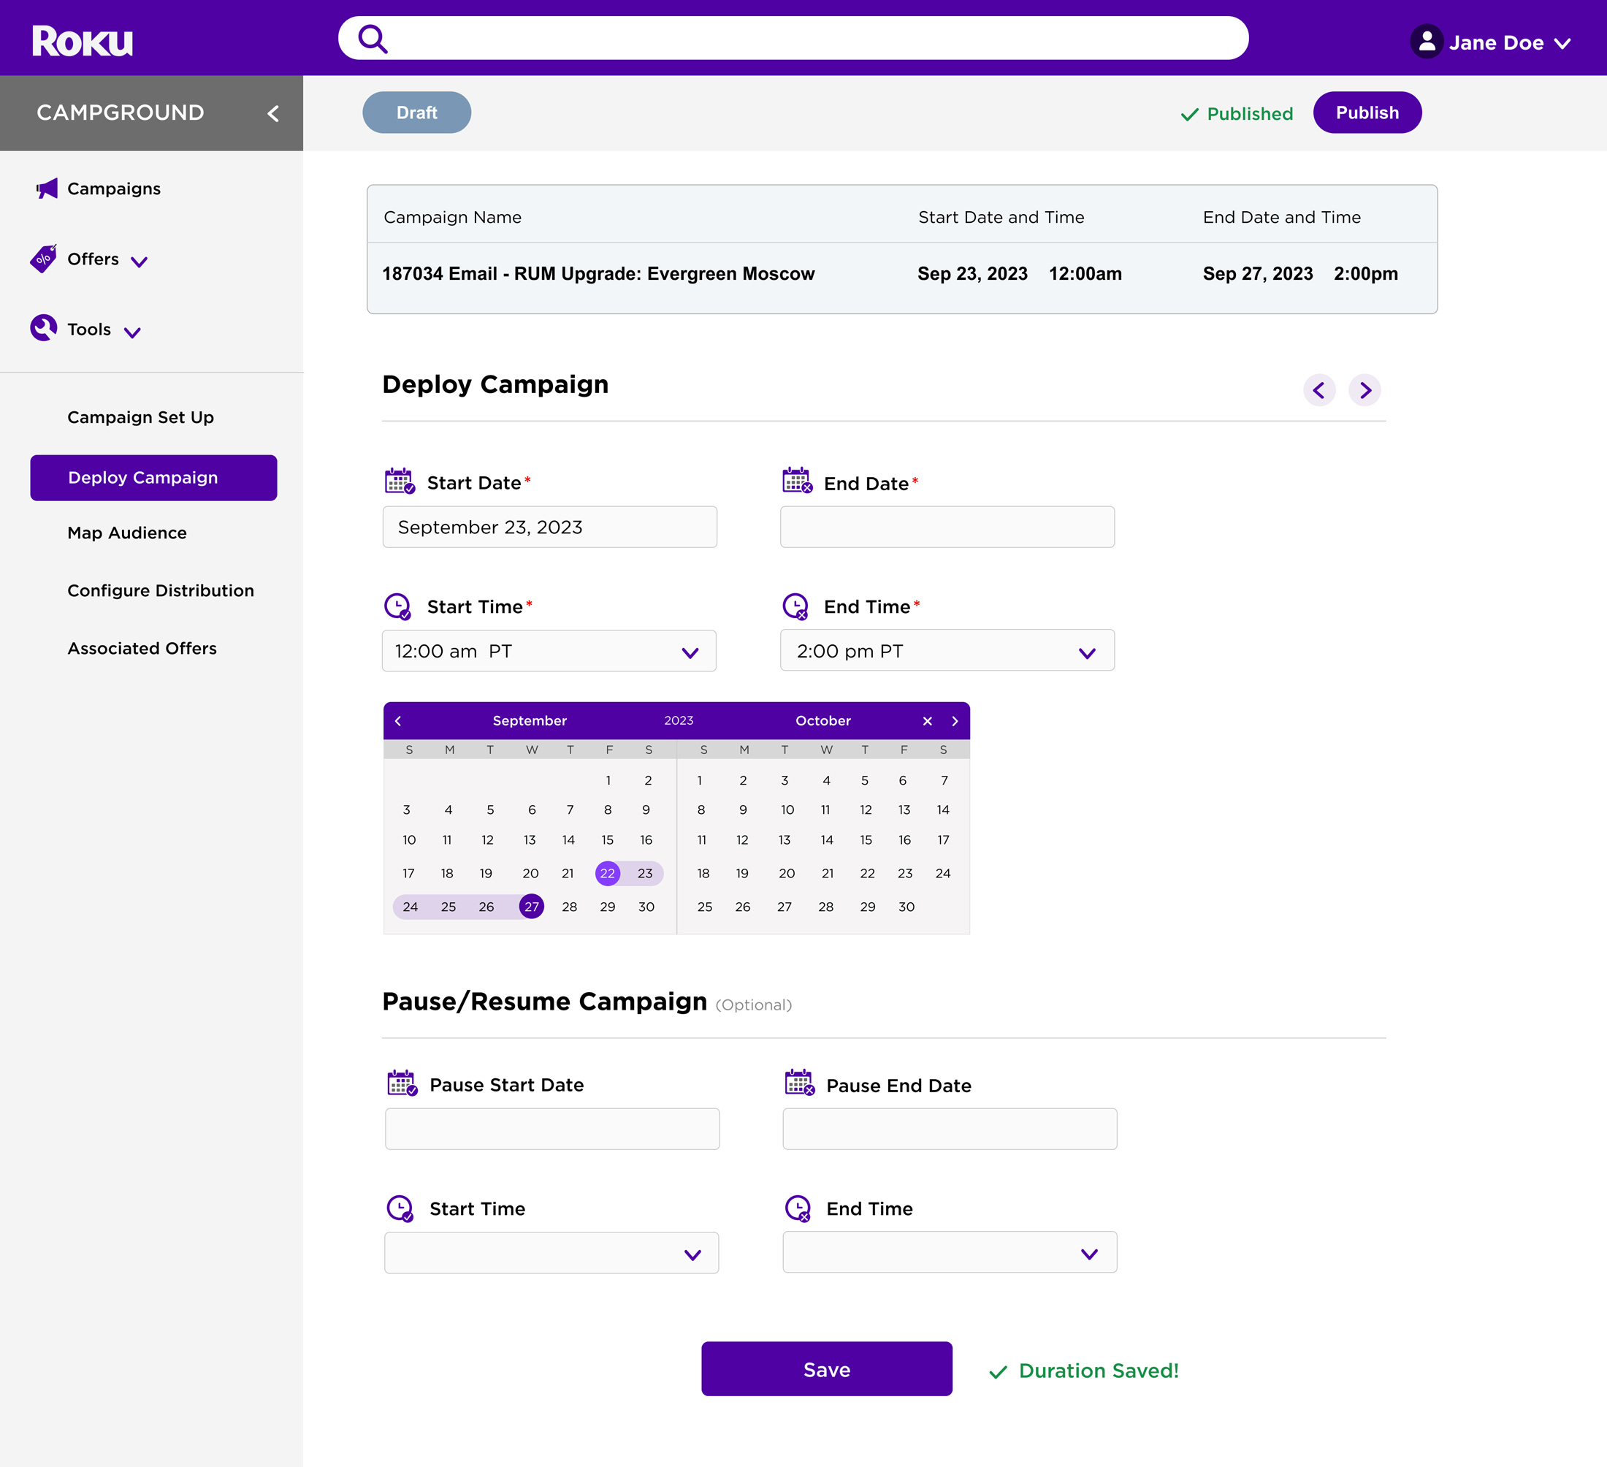Go to next Deploy Campaign step
The height and width of the screenshot is (1467, 1607).
coord(1364,391)
